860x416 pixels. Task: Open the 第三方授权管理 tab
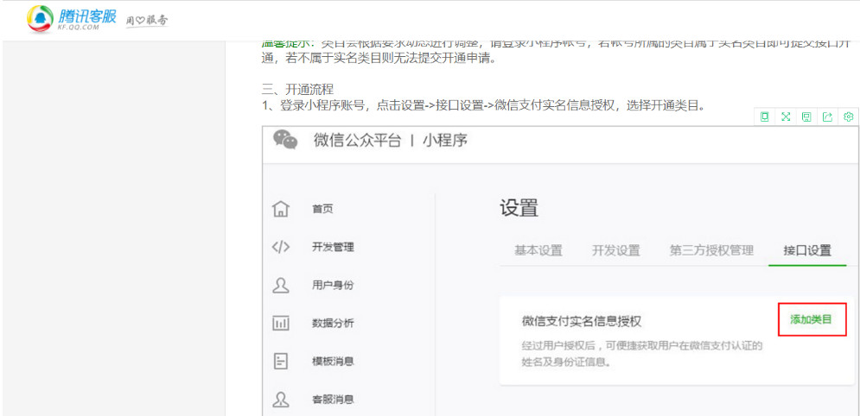[x=711, y=250]
